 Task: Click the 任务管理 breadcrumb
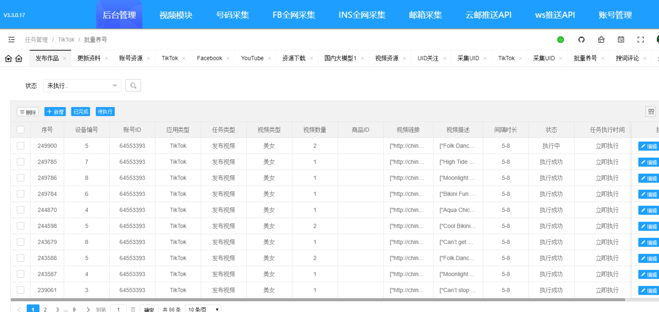pos(36,40)
